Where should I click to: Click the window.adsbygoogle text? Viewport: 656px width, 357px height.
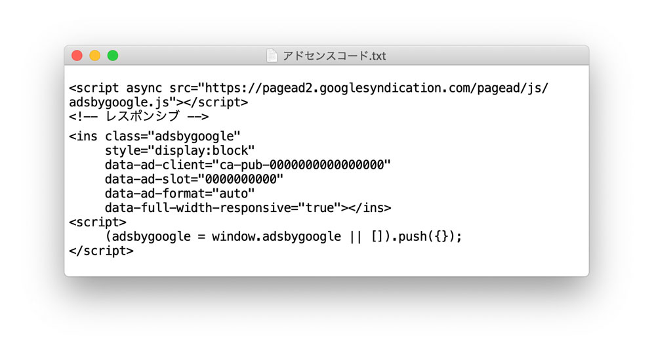click(277, 236)
